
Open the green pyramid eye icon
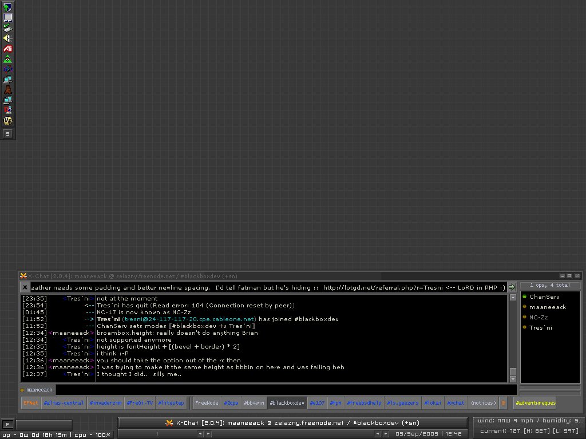(x=7, y=59)
